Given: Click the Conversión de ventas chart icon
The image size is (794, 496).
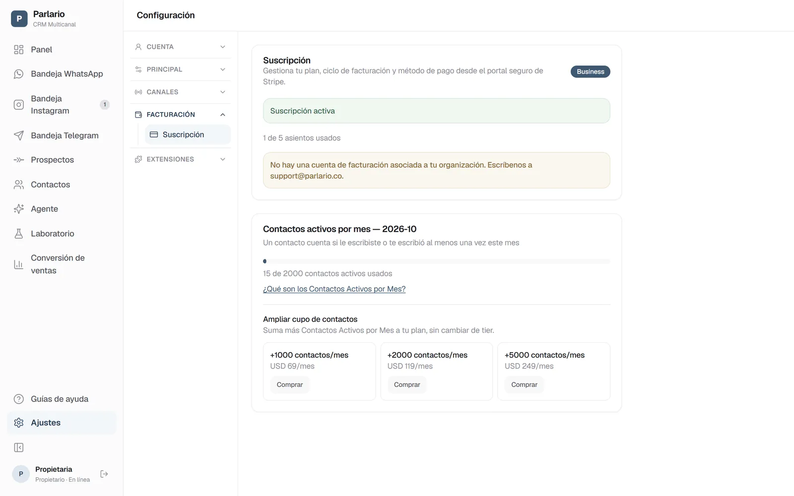Looking at the screenshot, I should point(19,264).
